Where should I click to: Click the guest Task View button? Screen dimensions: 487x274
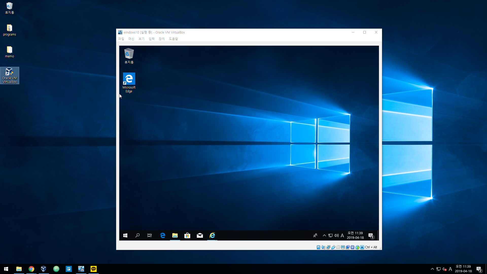tap(150, 235)
